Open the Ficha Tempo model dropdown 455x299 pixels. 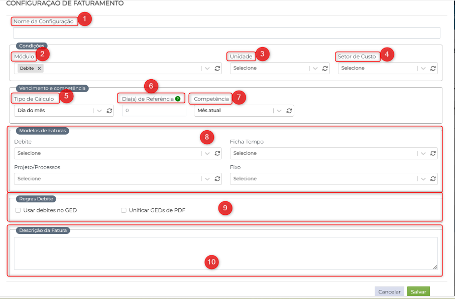423,153
